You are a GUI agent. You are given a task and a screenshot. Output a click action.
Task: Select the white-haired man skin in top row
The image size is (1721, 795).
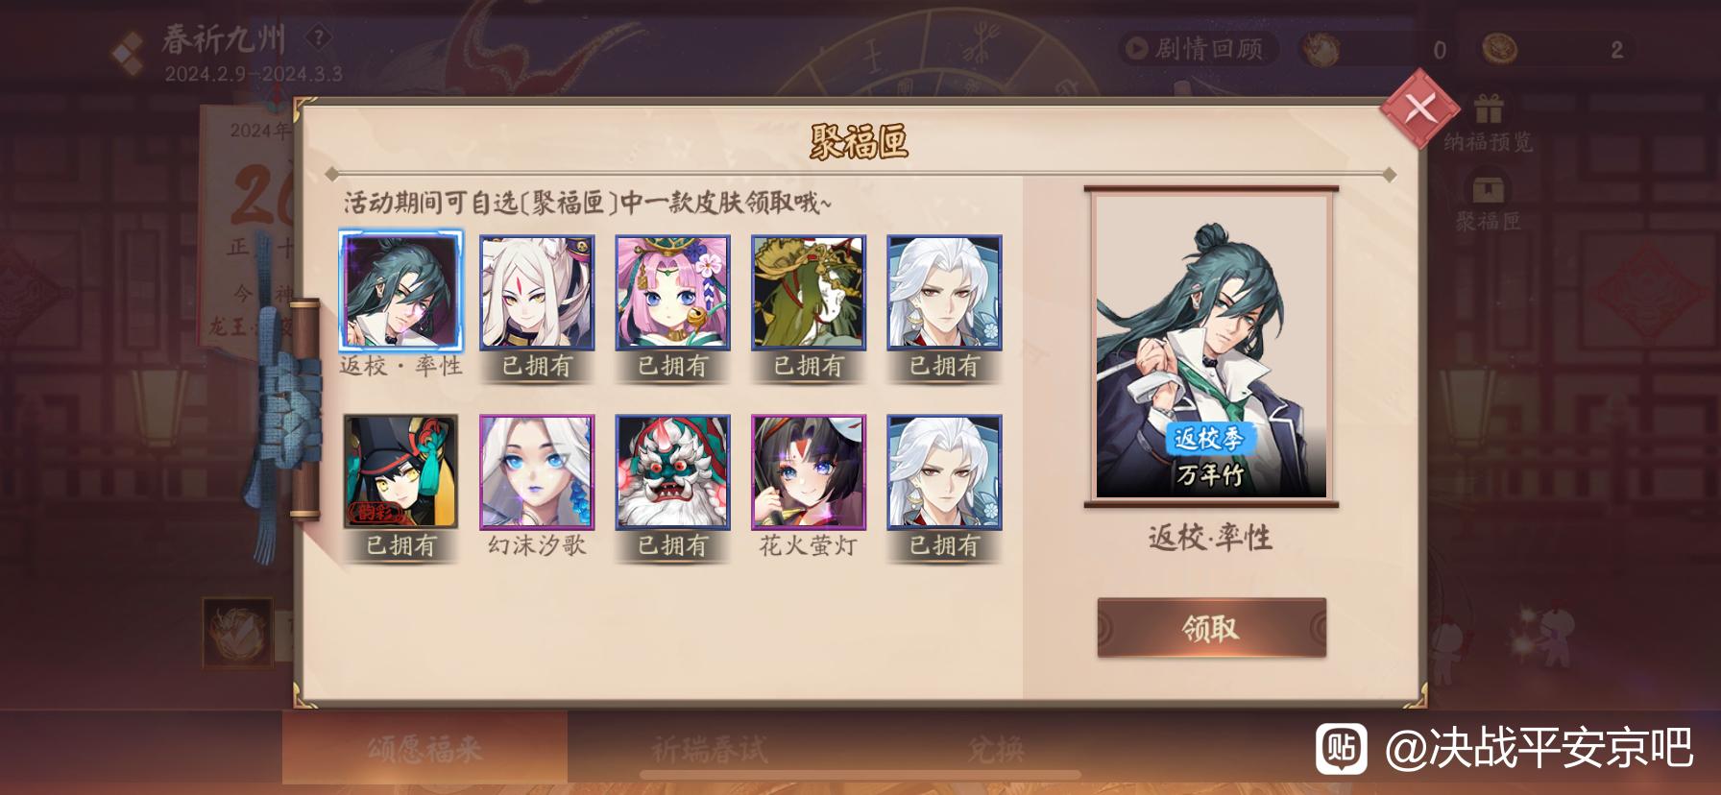(x=944, y=292)
